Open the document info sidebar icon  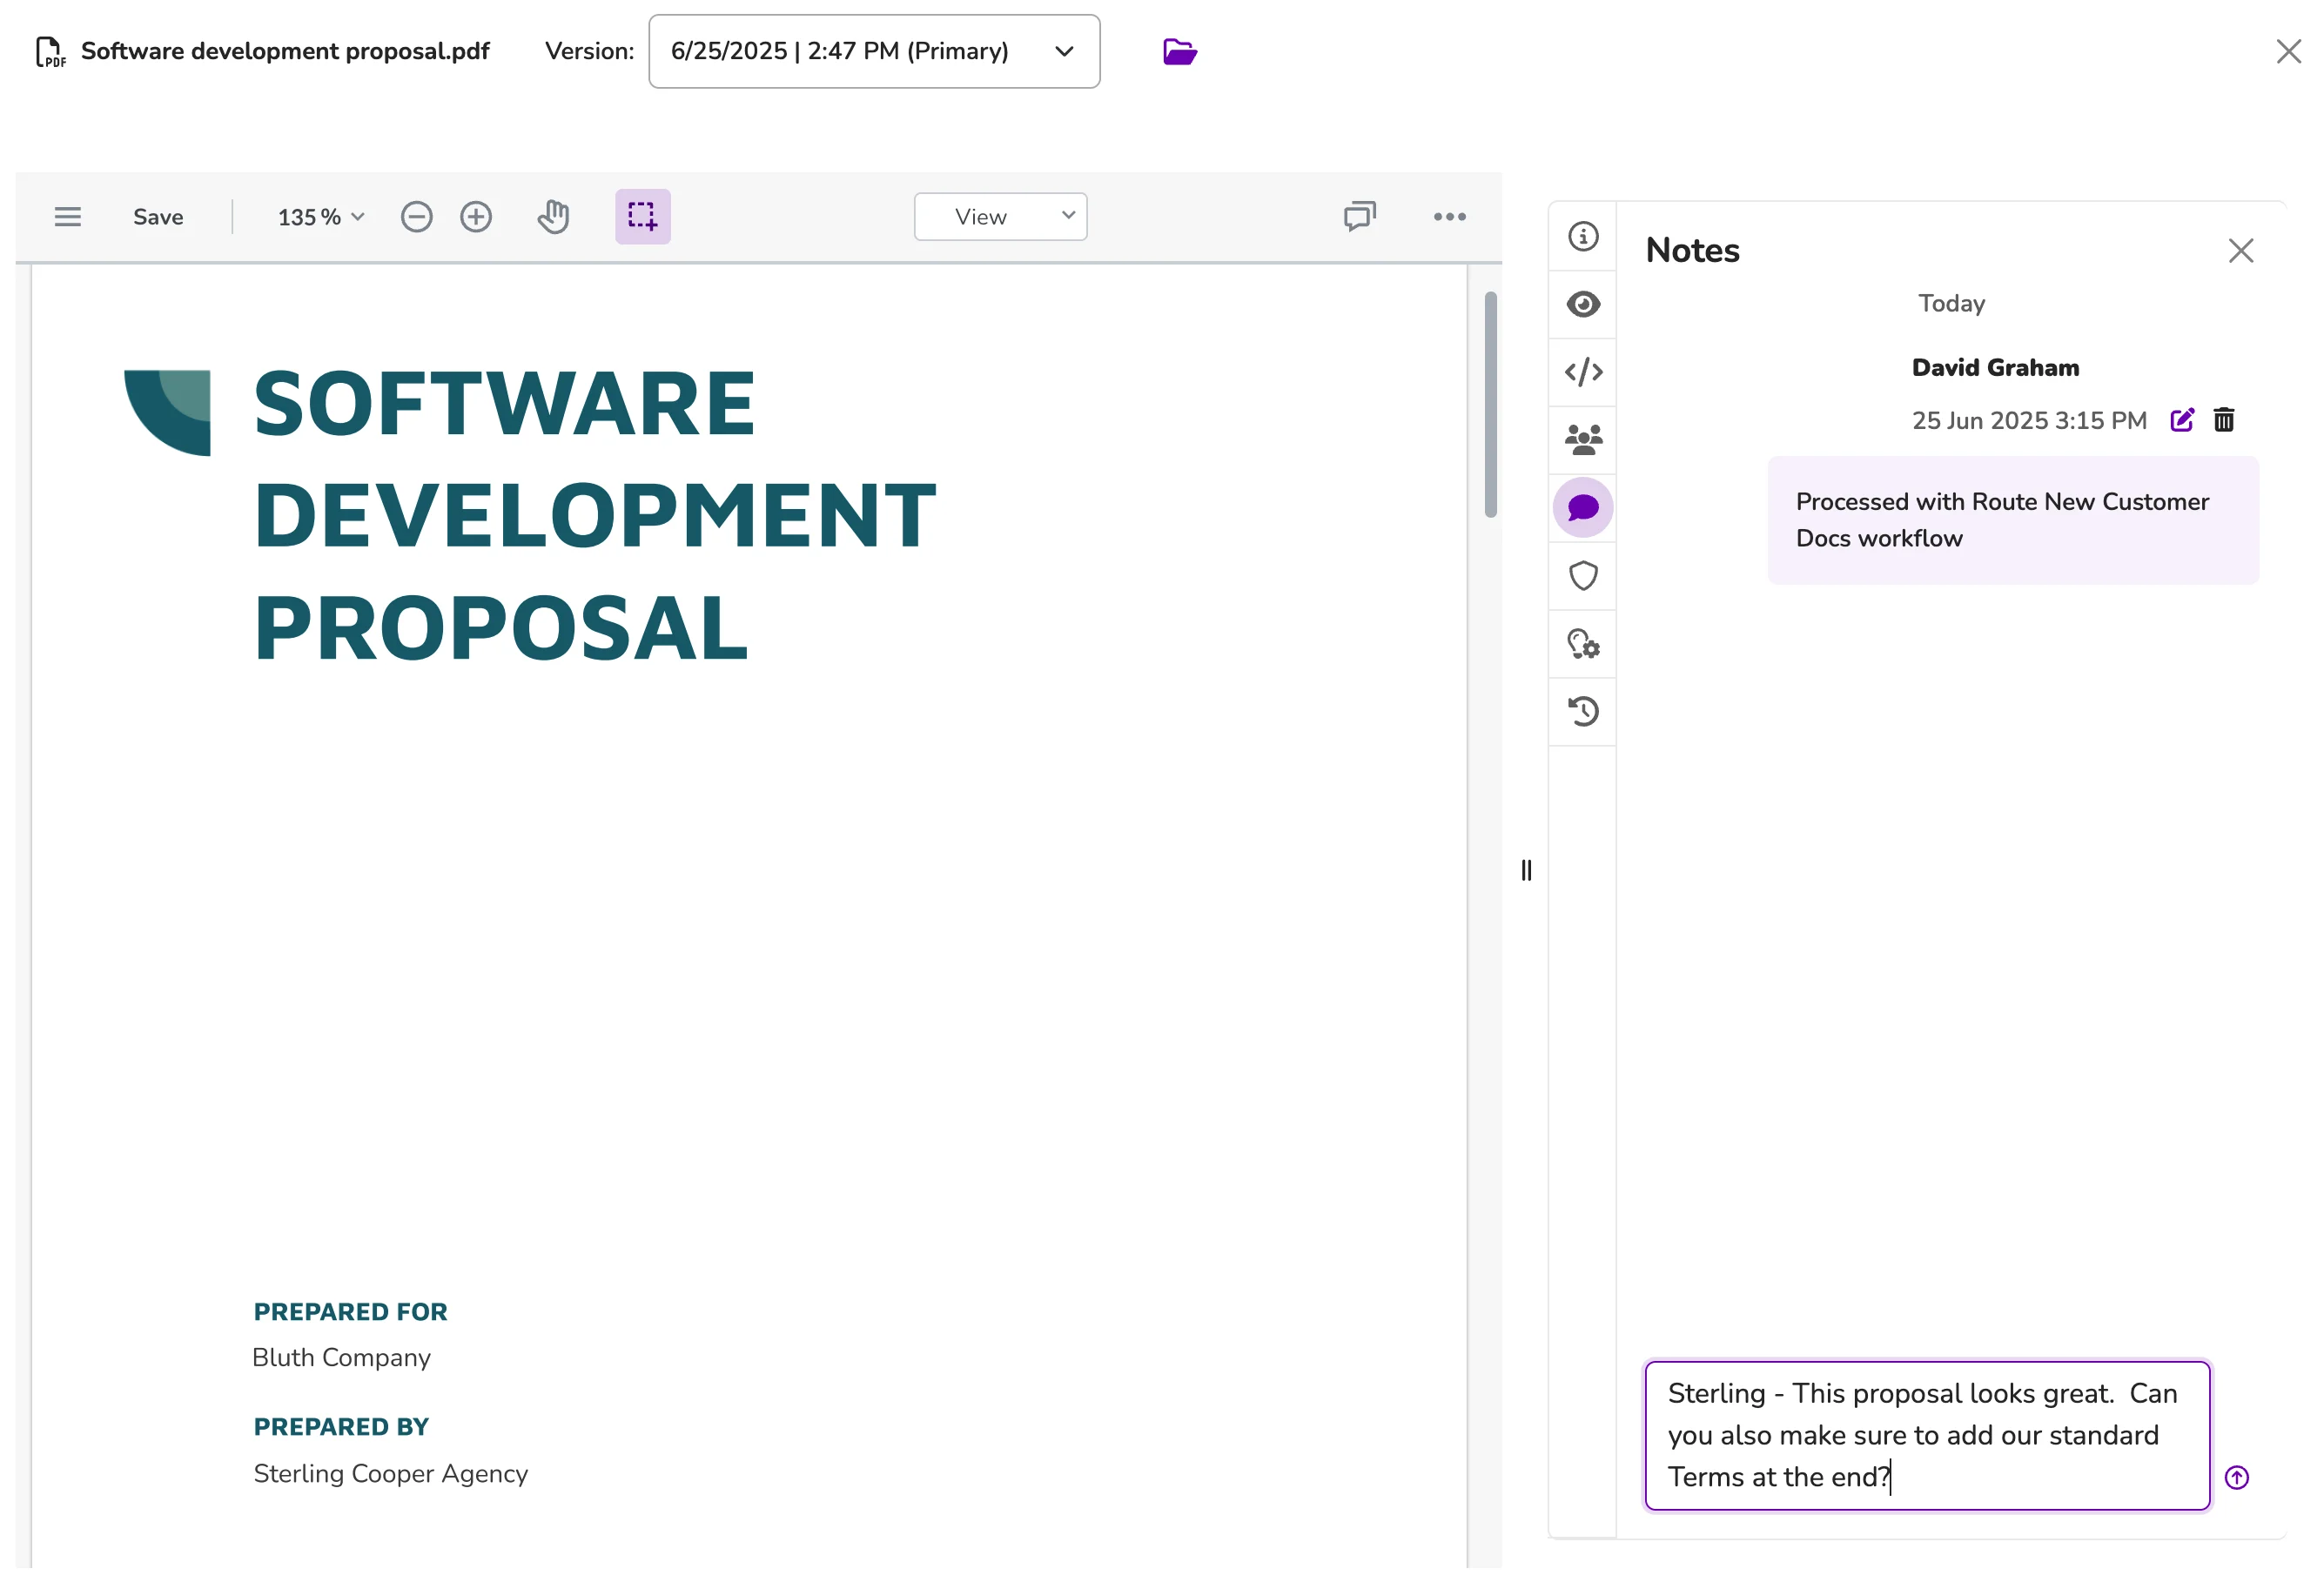[x=1583, y=236]
